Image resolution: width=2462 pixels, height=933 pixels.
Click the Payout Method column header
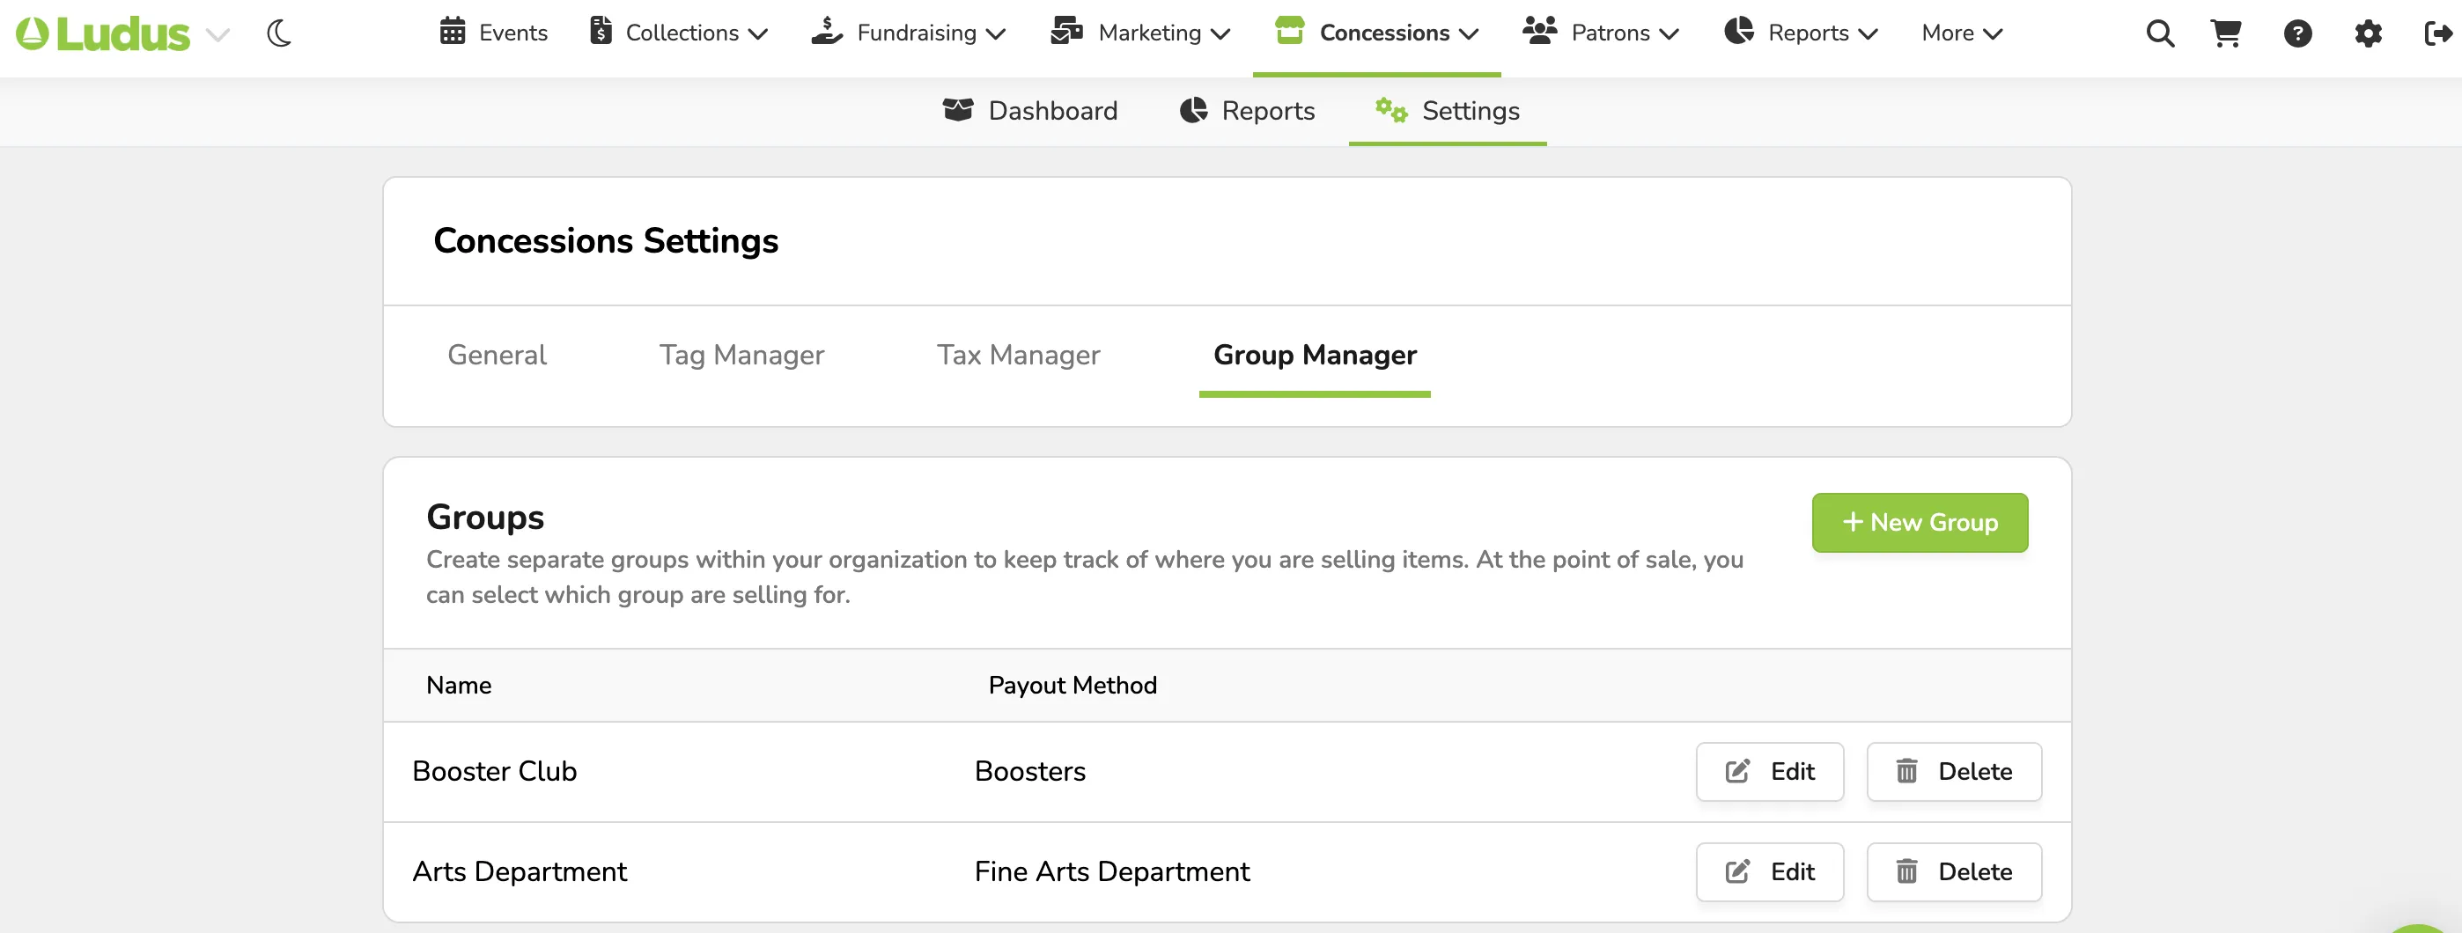[x=1073, y=685]
